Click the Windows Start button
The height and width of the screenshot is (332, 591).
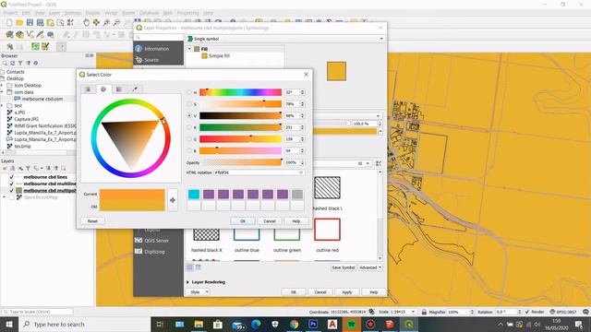[8, 324]
